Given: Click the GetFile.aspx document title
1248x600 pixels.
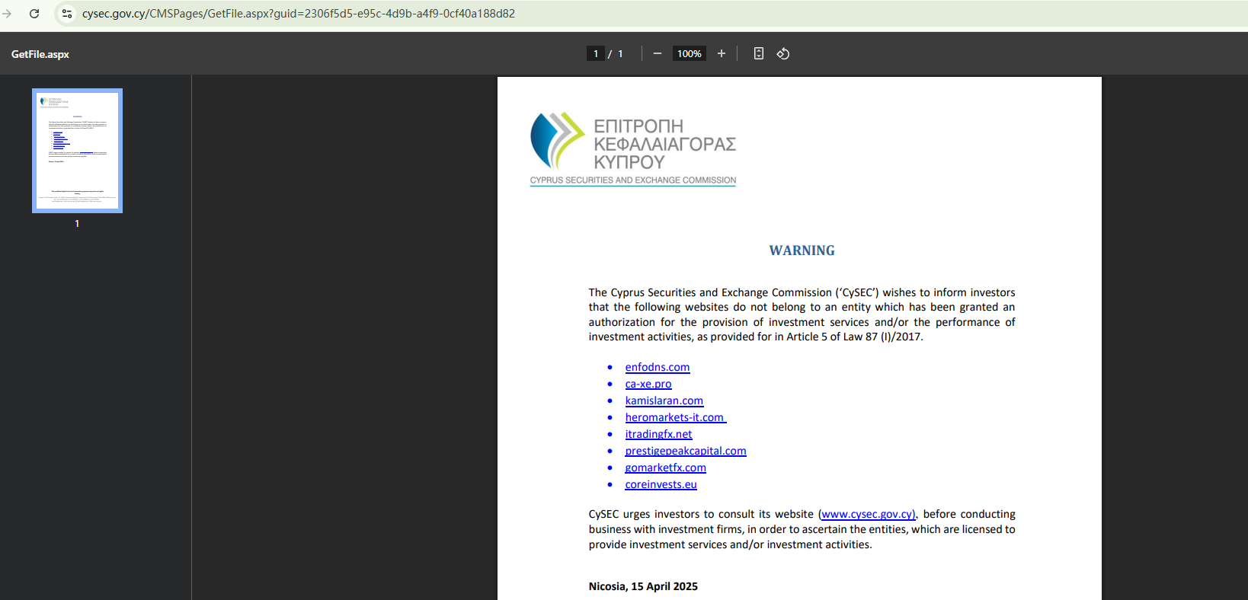Looking at the screenshot, I should [x=40, y=54].
